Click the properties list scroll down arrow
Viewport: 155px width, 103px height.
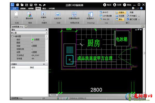pos(47,61)
